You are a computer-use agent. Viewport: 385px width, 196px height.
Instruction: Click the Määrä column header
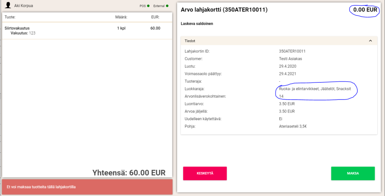(121, 17)
